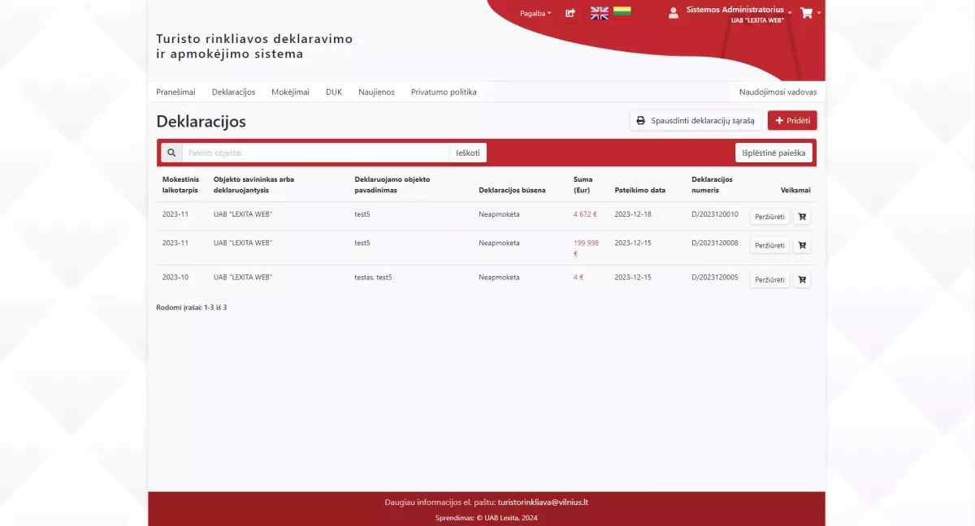Image resolution: width=975 pixels, height=526 pixels.
Task: Click the magnifier icon in the search bar
Action: click(171, 152)
